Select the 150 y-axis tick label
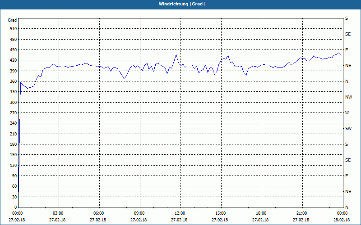361x225 pixels. tap(13, 155)
